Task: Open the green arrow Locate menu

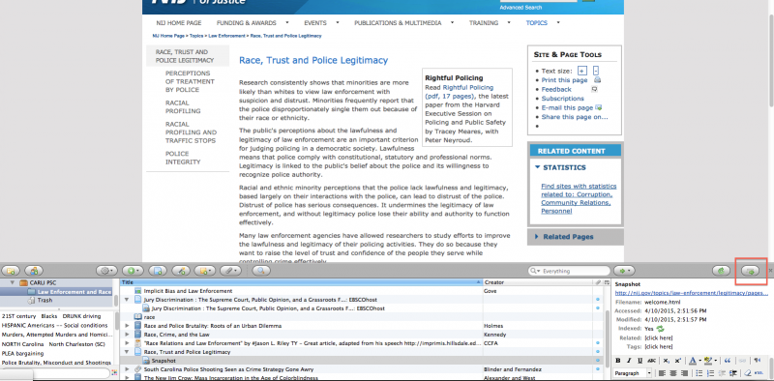Action: coord(624,271)
